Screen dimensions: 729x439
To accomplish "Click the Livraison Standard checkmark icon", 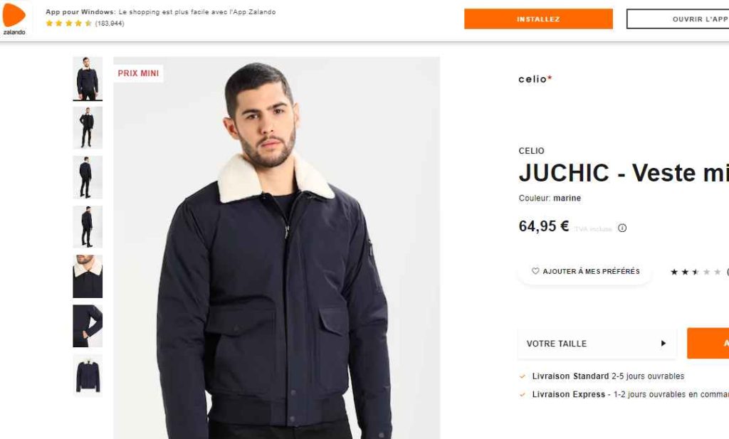I will 523,376.
